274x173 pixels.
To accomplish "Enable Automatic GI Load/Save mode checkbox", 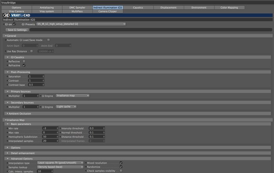I will [x=49, y=40].
